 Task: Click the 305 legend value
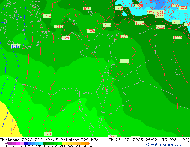click(70, 146)
